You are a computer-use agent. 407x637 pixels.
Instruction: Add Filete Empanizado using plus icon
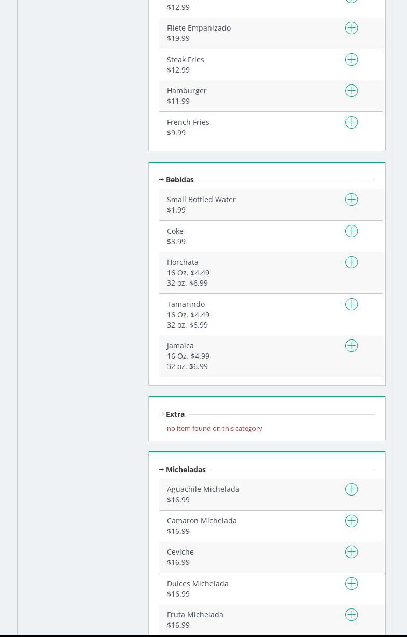pos(352,28)
